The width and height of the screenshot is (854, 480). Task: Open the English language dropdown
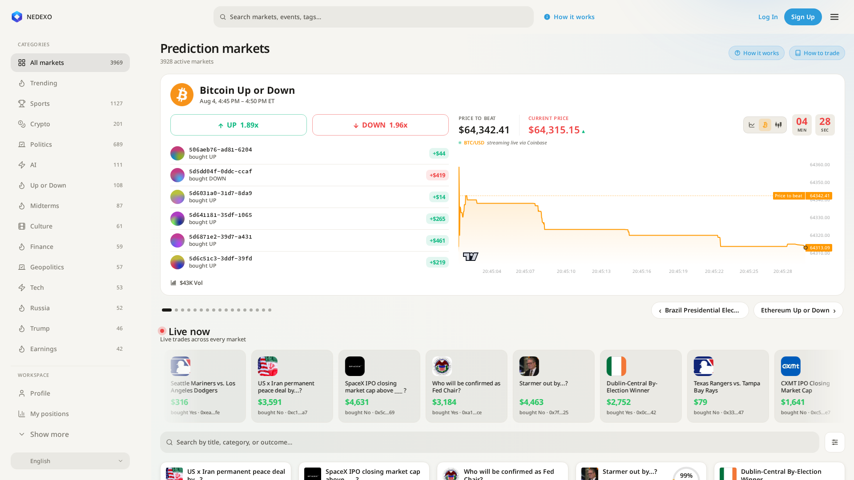[70, 461]
